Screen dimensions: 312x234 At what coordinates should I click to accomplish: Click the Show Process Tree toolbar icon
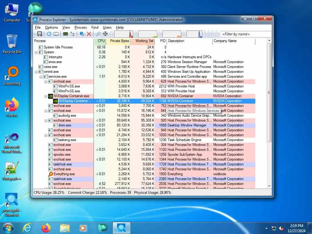(73, 34)
